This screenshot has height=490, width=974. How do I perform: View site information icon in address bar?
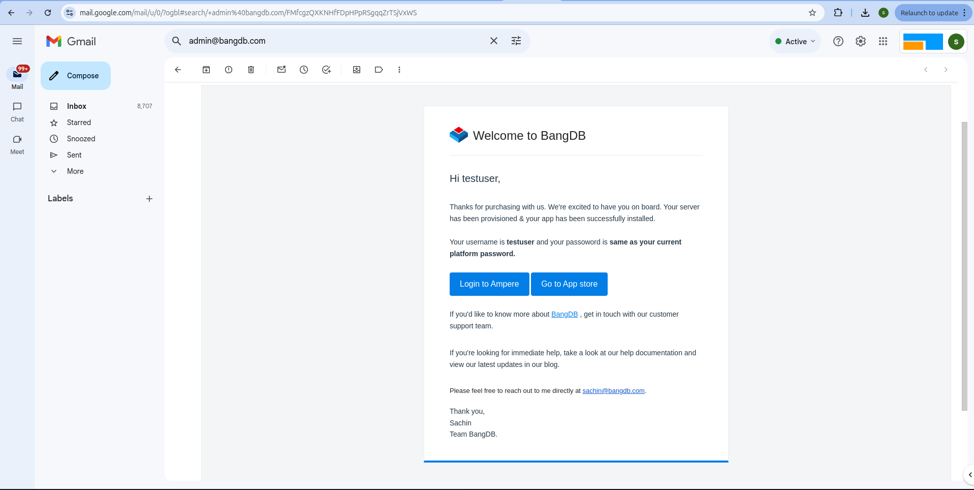point(70,13)
